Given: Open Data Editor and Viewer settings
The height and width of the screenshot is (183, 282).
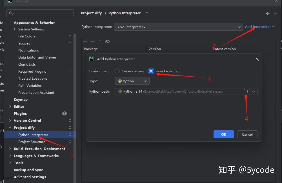Looking at the screenshot, I should pyautogui.click(x=37, y=57).
